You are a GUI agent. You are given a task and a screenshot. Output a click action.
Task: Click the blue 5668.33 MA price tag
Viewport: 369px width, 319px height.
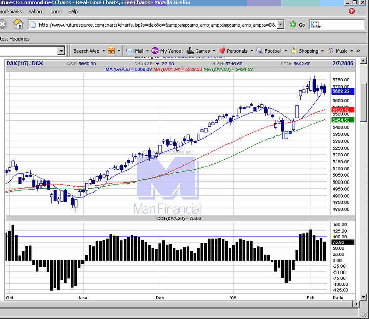click(x=343, y=91)
